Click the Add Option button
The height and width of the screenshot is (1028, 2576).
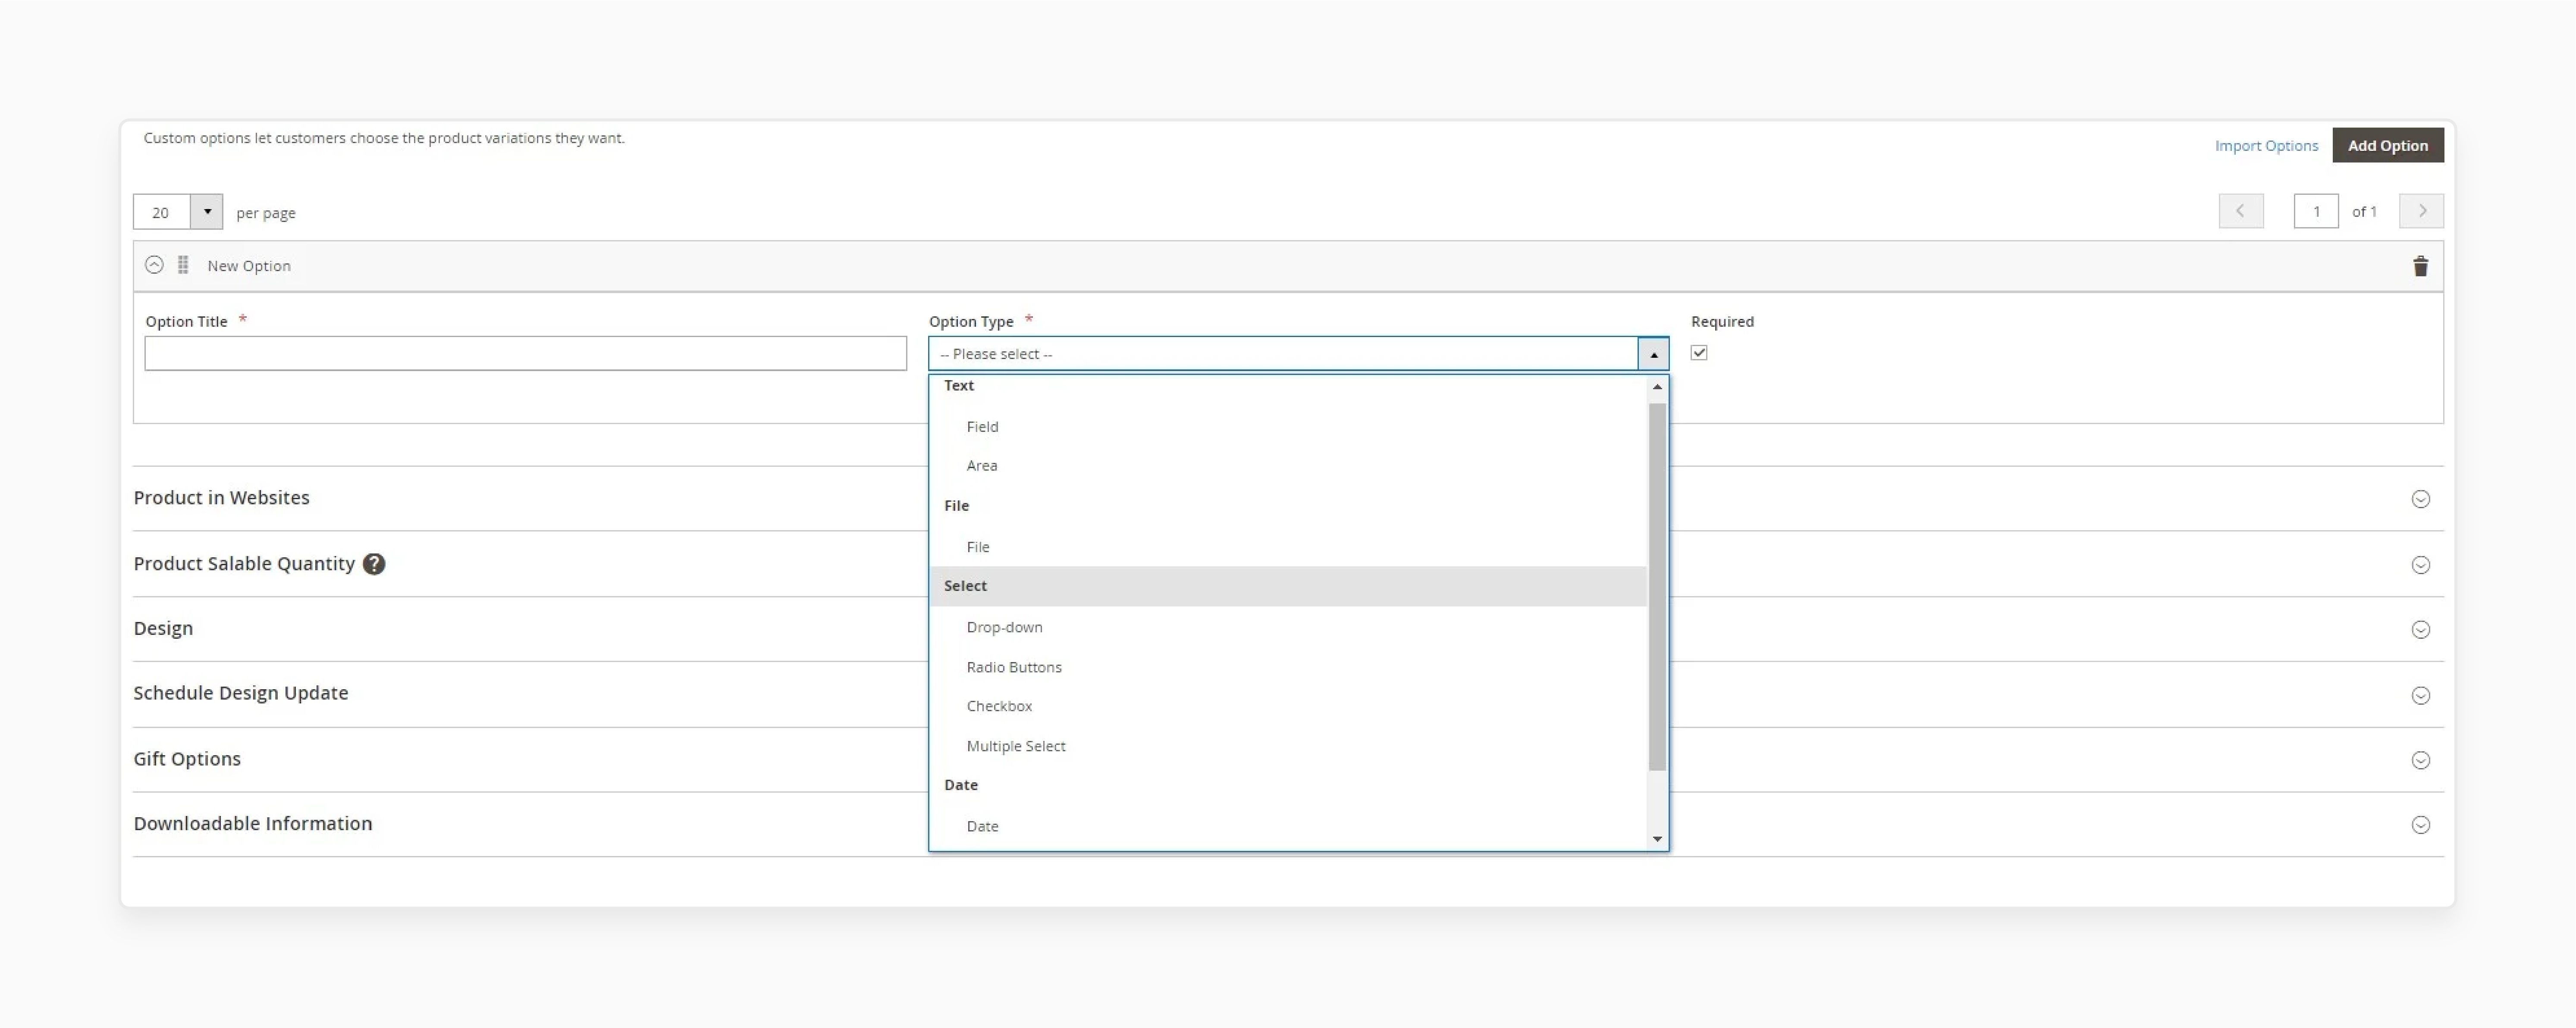click(2388, 145)
